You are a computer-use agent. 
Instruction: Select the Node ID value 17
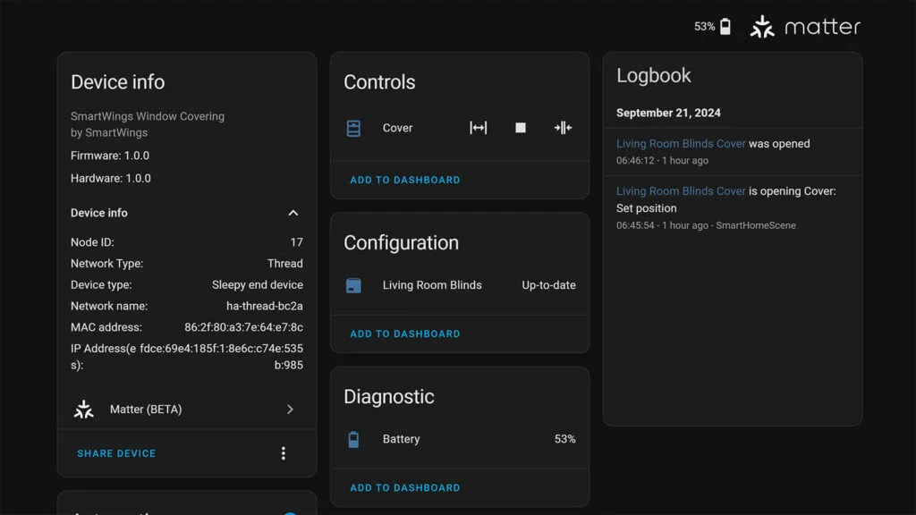(297, 242)
